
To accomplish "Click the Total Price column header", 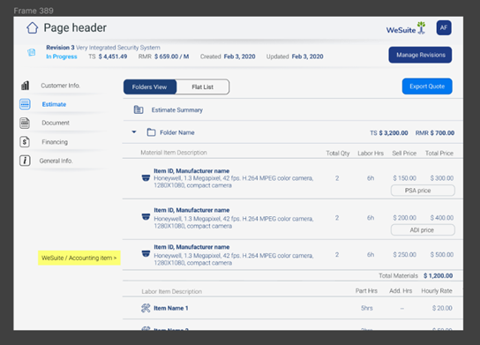I will pyautogui.click(x=439, y=153).
